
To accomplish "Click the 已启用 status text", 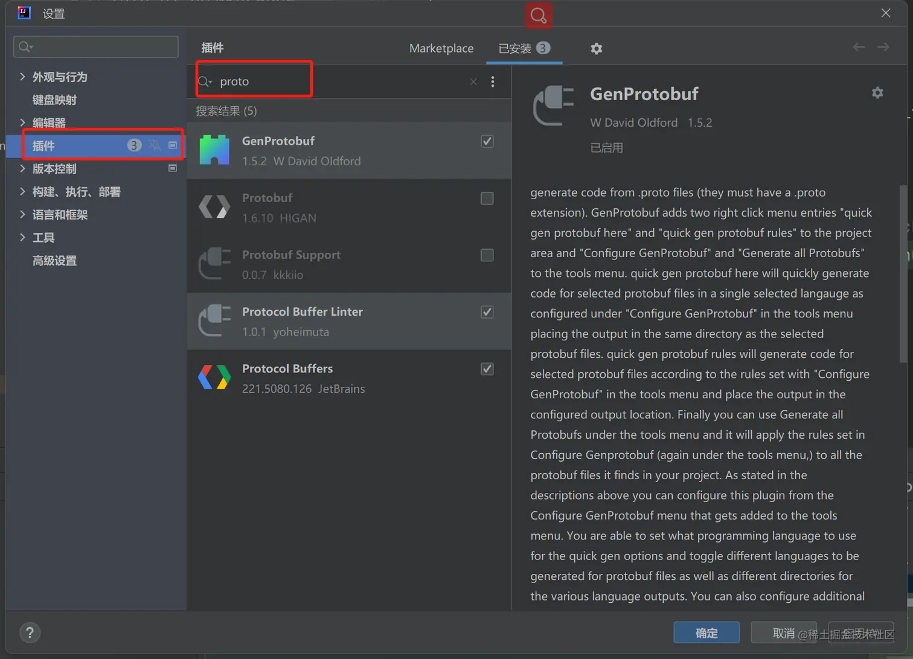I will coord(606,148).
